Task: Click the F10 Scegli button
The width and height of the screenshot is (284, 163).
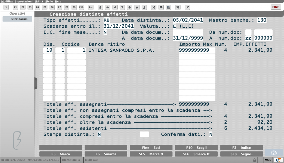Action: point(196,148)
